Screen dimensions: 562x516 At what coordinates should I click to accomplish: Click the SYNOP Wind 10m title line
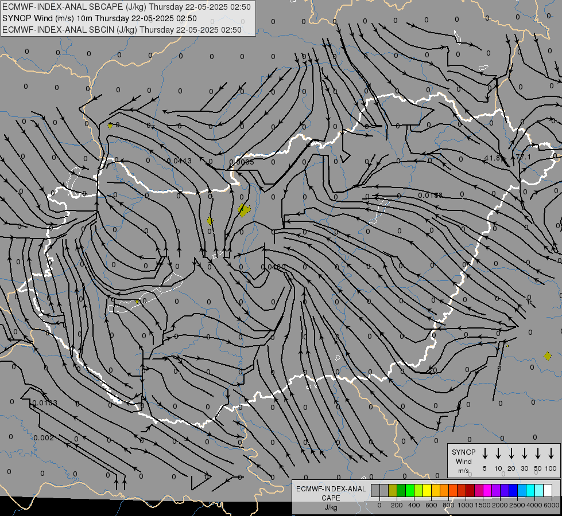click(99, 18)
